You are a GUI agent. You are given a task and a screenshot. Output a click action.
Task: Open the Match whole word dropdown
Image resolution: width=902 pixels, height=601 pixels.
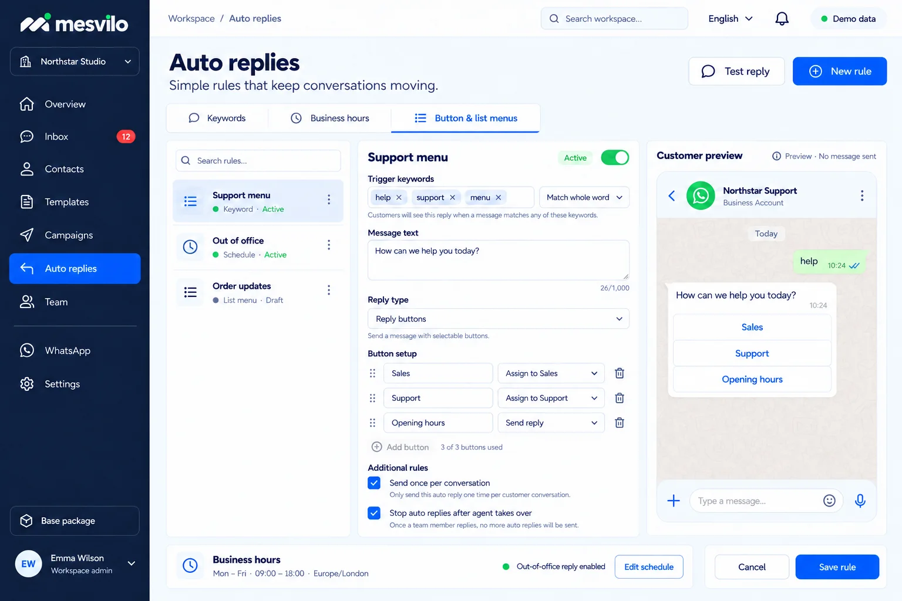584,197
